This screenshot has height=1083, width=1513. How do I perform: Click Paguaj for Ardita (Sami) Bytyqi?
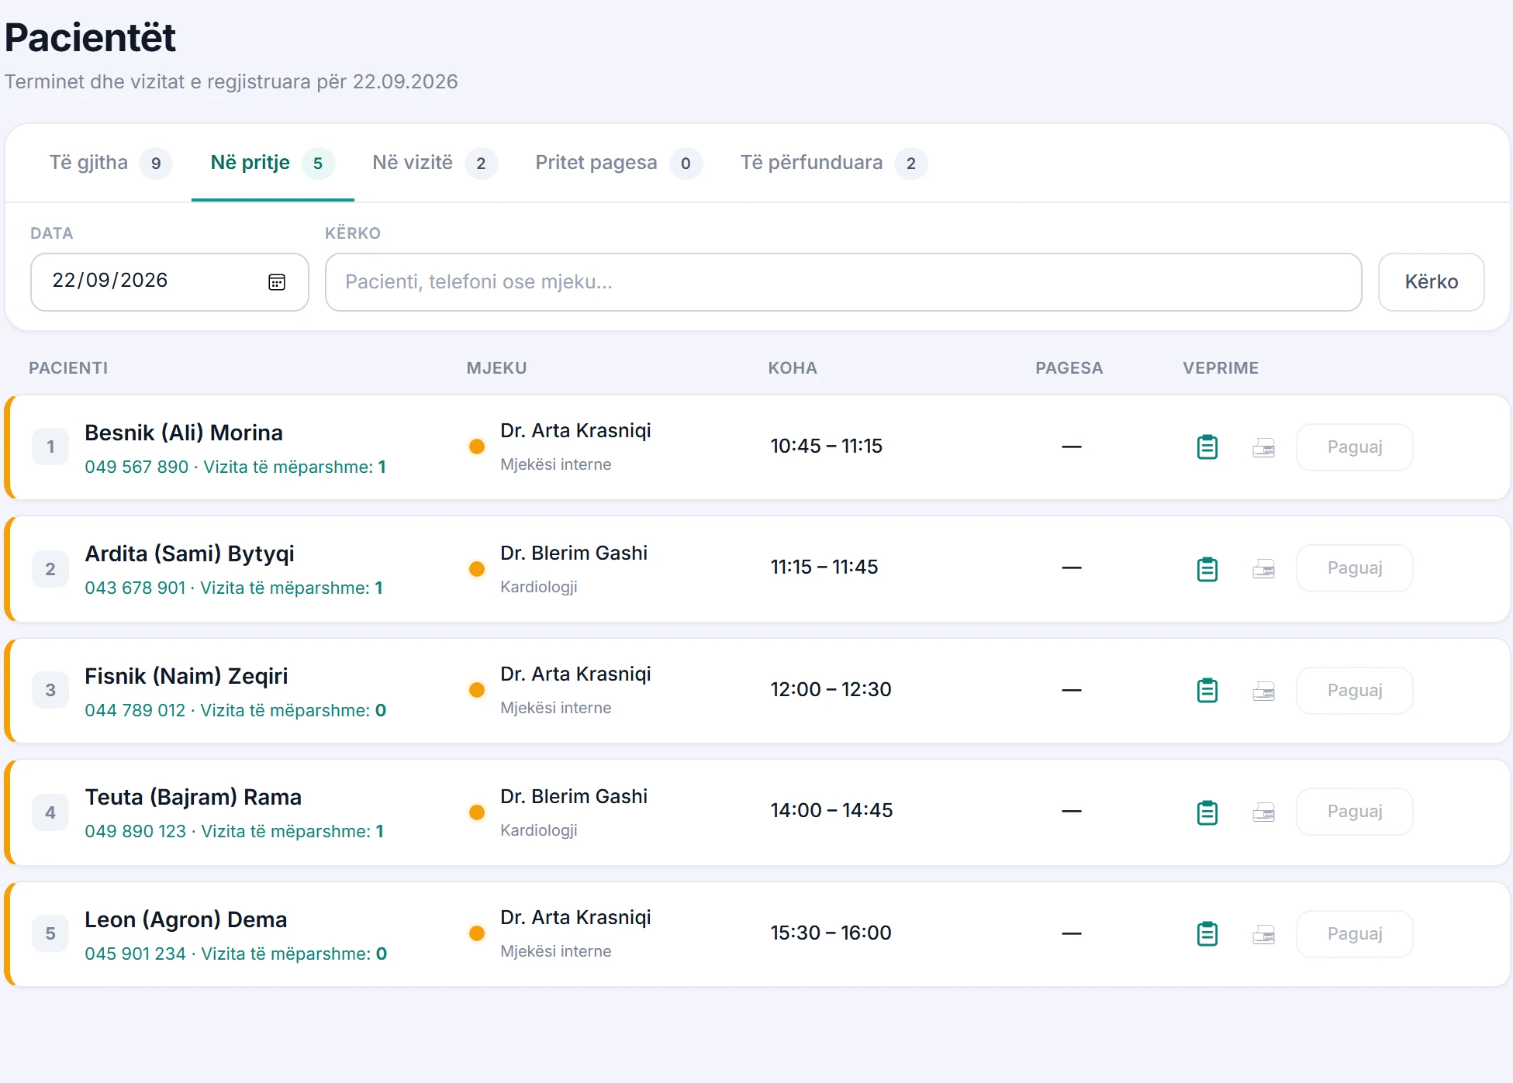tap(1355, 568)
